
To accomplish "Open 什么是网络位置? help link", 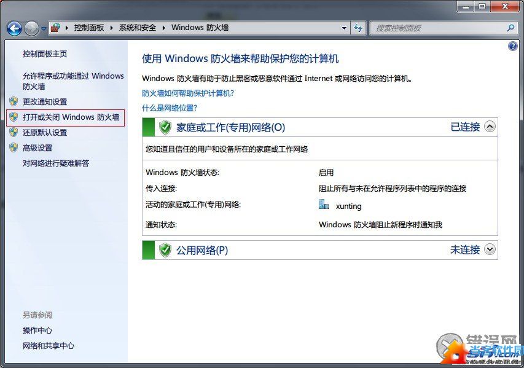I will pyautogui.click(x=170, y=108).
